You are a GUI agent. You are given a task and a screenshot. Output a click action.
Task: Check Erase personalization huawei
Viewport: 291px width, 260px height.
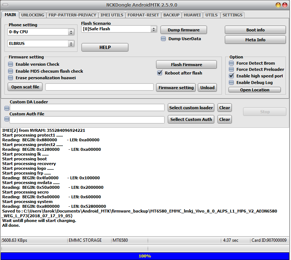[11, 78]
